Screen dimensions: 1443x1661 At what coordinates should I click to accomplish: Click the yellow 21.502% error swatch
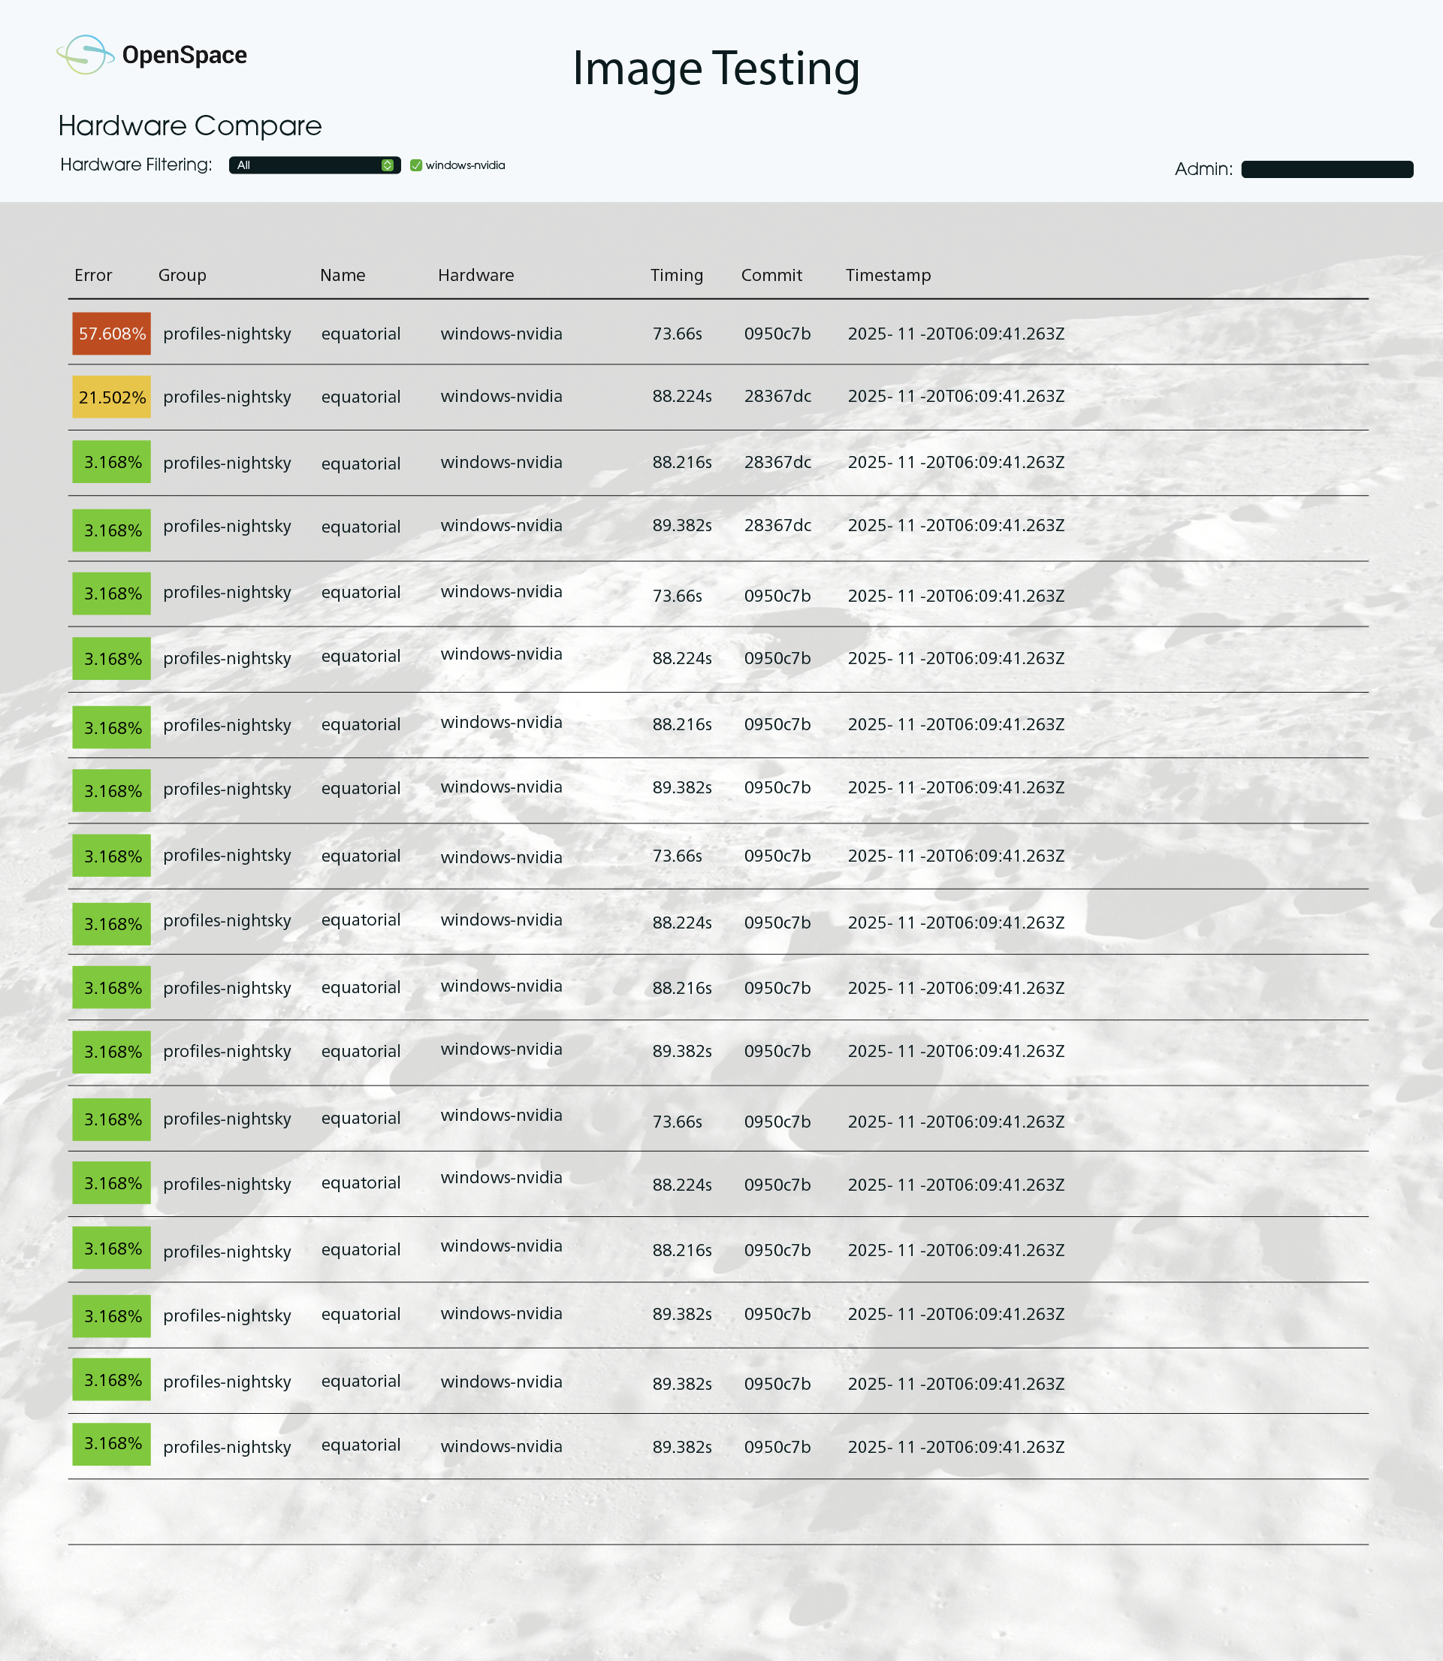111,397
